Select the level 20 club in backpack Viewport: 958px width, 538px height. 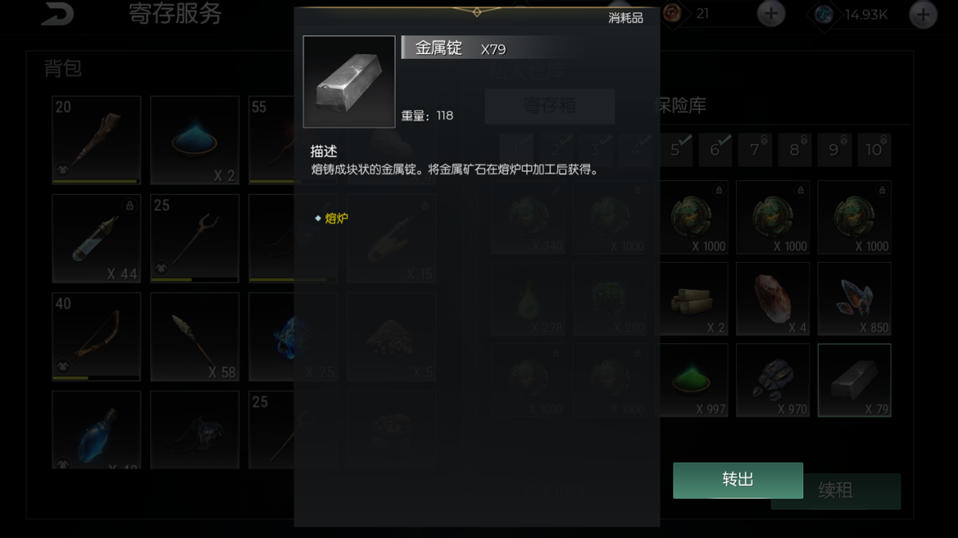[97, 140]
